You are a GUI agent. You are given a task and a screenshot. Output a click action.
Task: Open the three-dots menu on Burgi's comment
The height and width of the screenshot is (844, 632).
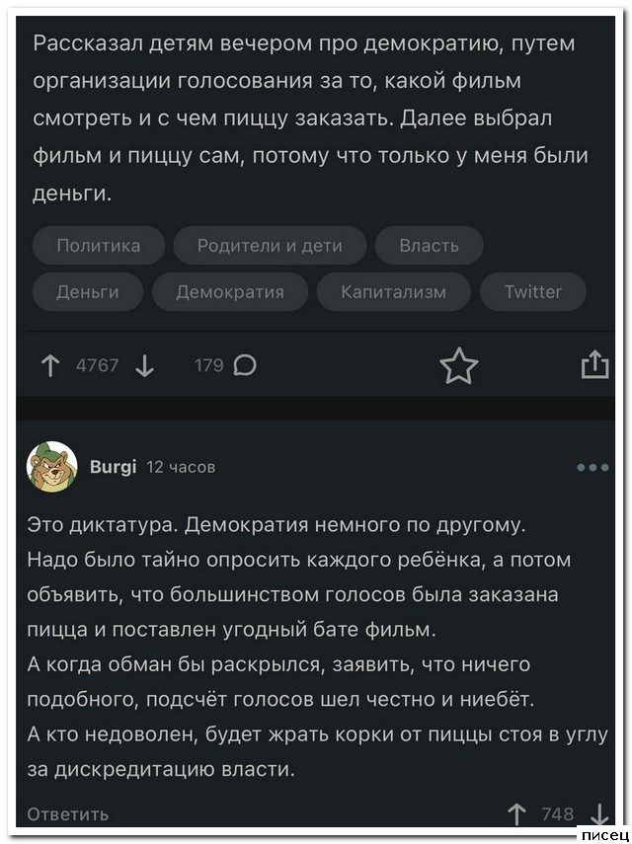pos(592,467)
